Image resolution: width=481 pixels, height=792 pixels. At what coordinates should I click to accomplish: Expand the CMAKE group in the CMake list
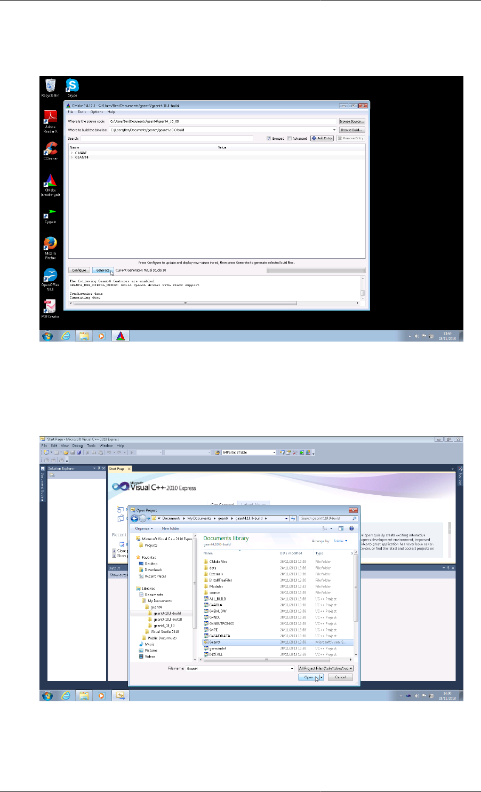(71, 153)
